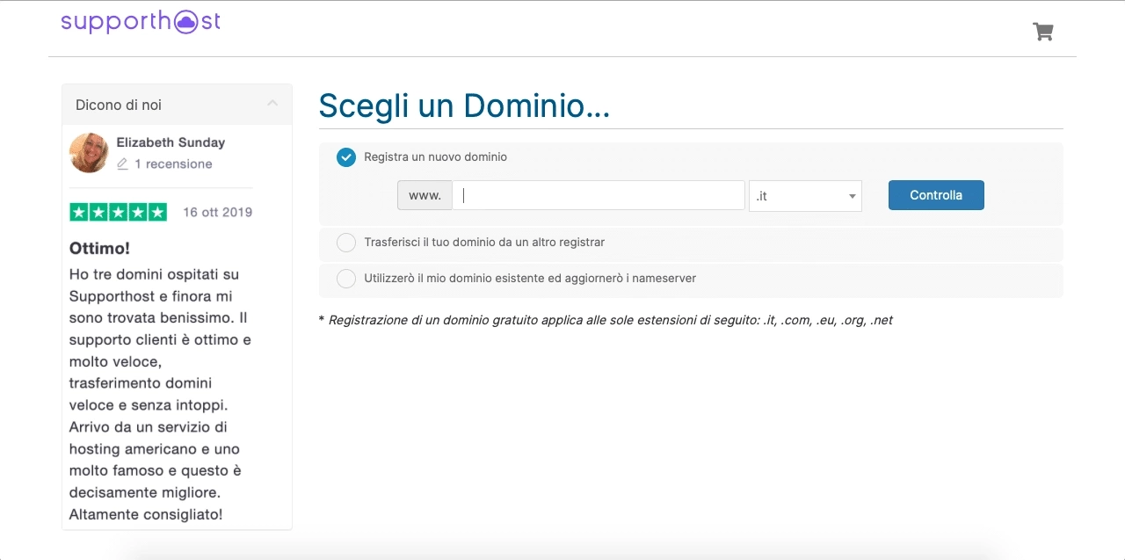The image size is (1125, 560).
Task: Open the .it domain extension dropdown
Action: tap(805, 196)
